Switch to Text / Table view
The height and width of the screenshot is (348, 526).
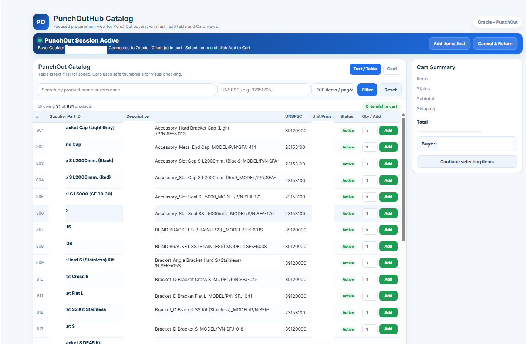(x=365, y=69)
